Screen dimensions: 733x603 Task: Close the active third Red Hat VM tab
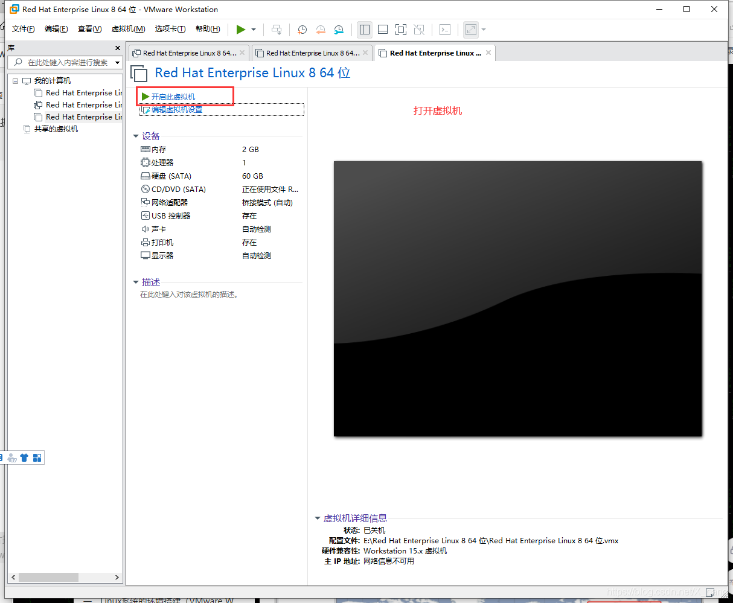click(x=488, y=53)
